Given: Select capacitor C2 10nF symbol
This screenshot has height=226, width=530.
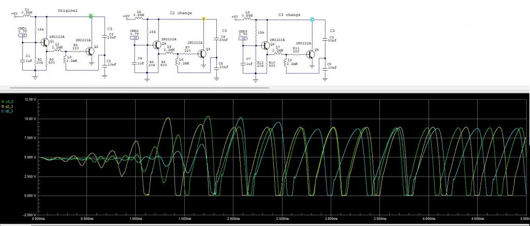Looking at the screenshot, I should pyautogui.click(x=105, y=66).
